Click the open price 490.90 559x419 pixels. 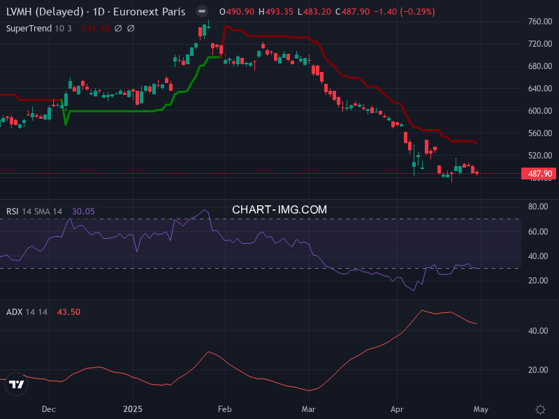pyautogui.click(x=240, y=12)
